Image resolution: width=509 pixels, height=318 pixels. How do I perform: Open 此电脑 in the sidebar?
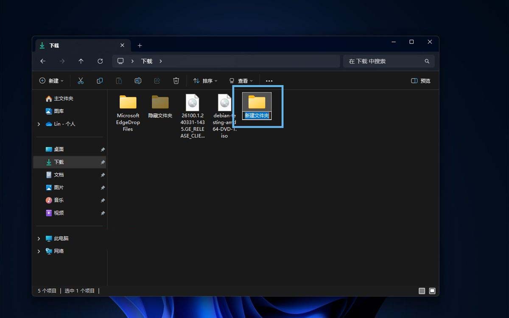tap(57, 238)
